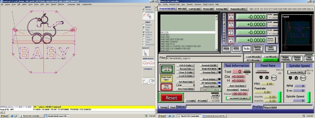
Task: Select G-code line N60 G00 X1.574792
Action: coord(180,46)
